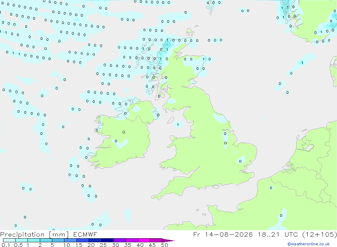The height and width of the screenshot is (247, 337).
Task: Select legend swatch between 2 and 5
Action: pos(46,240)
